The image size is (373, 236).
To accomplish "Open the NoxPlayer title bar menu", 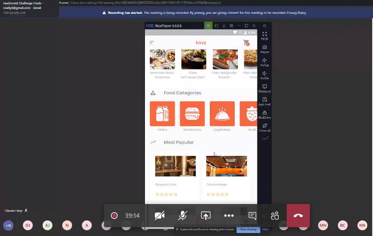I will click(x=224, y=25).
